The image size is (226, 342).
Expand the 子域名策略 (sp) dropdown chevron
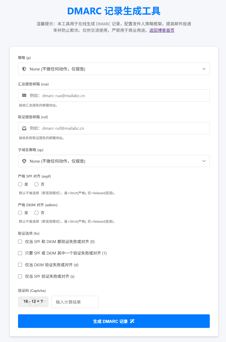pos(204,161)
